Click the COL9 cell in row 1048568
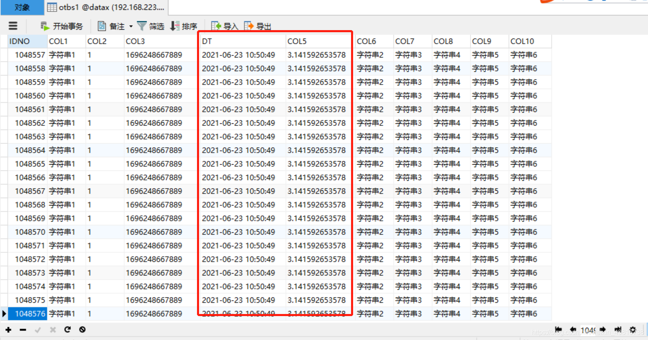This screenshot has height=340, width=648. (489, 205)
